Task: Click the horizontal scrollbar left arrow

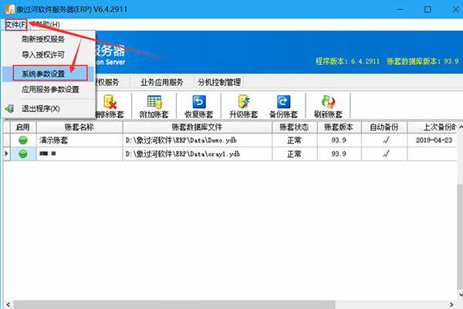Action: pos(8,305)
